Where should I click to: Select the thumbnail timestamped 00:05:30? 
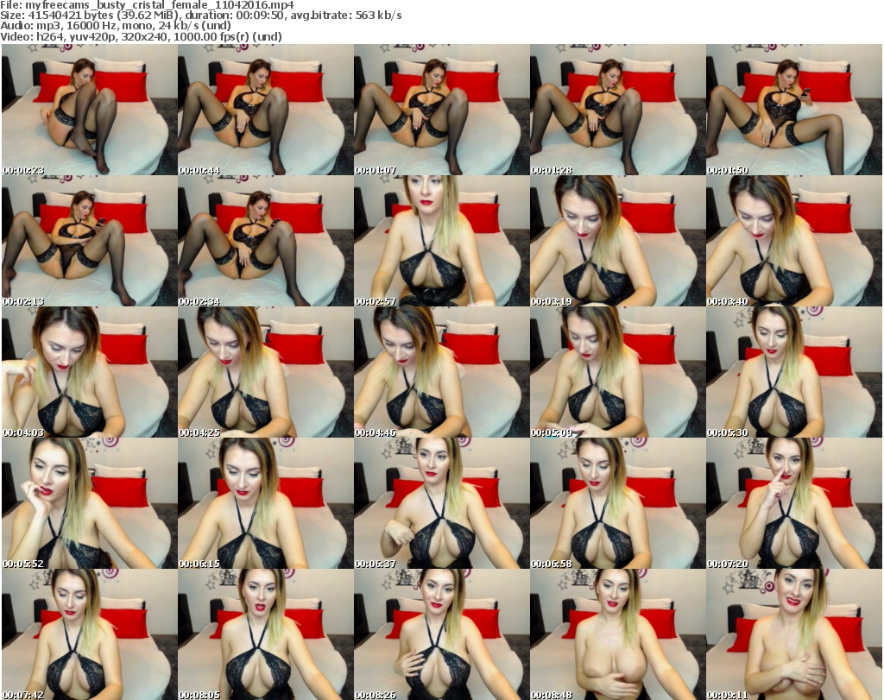pos(793,373)
